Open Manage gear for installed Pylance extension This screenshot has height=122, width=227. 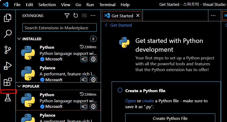(x=93, y=80)
